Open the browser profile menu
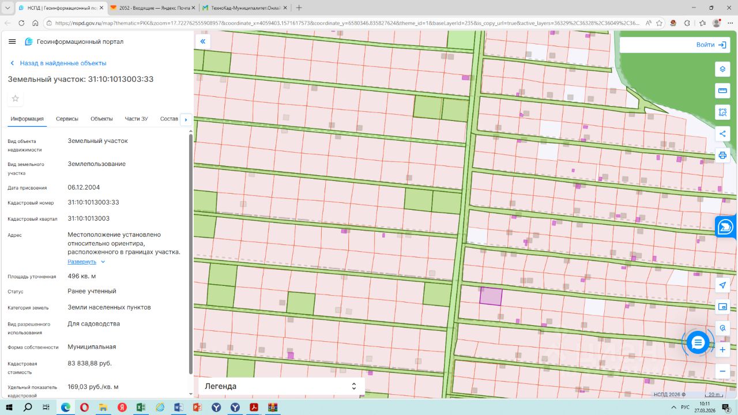Screen dimensions: 738x415 tap(717, 23)
